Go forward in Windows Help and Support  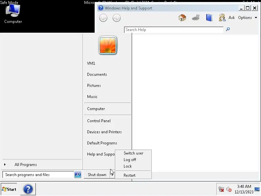pyautogui.click(x=116, y=18)
